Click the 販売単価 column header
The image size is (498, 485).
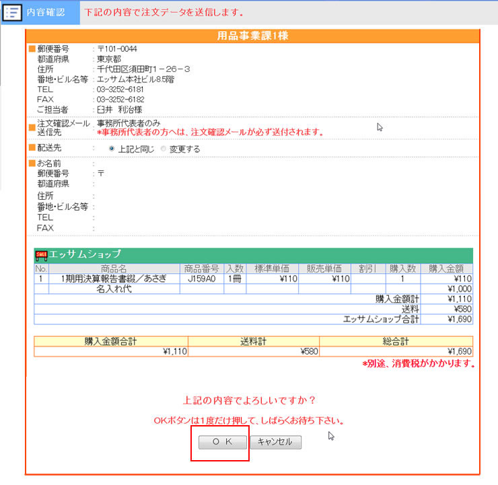pos(324,268)
